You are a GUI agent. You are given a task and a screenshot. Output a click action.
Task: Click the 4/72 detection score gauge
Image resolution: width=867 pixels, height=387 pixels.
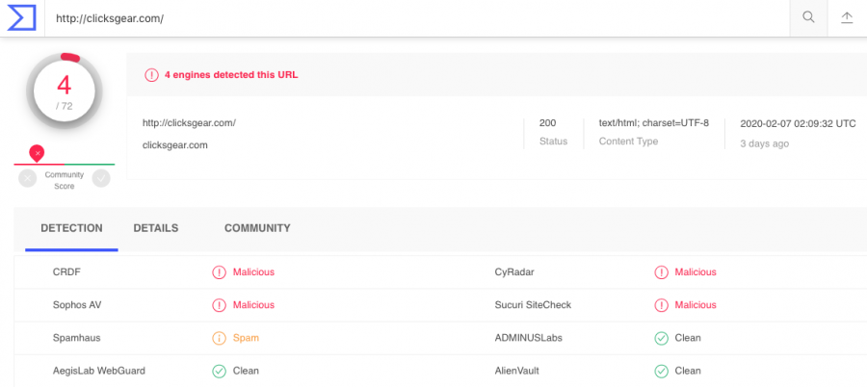pyautogui.click(x=65, y=91)
